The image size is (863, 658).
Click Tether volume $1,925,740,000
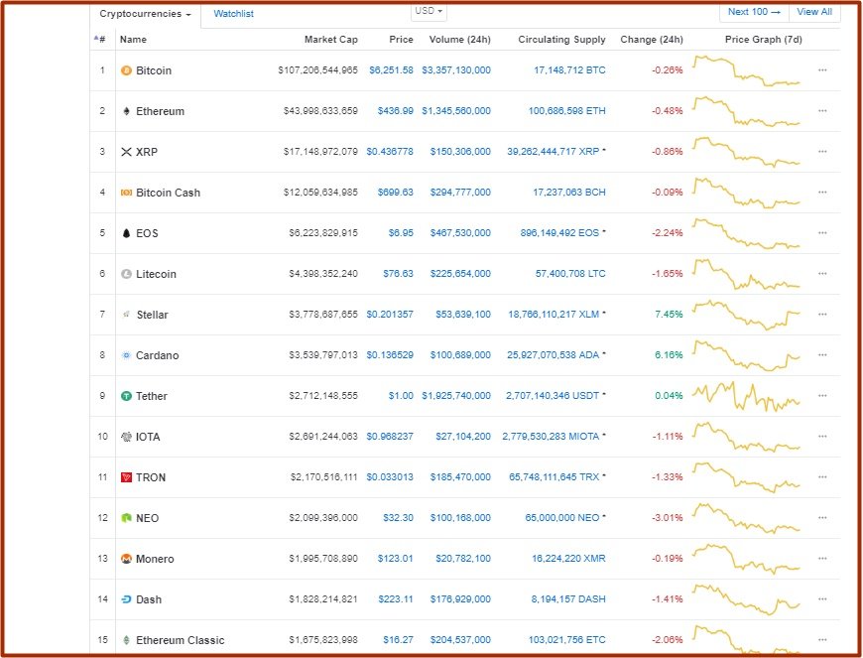point(456,396)
